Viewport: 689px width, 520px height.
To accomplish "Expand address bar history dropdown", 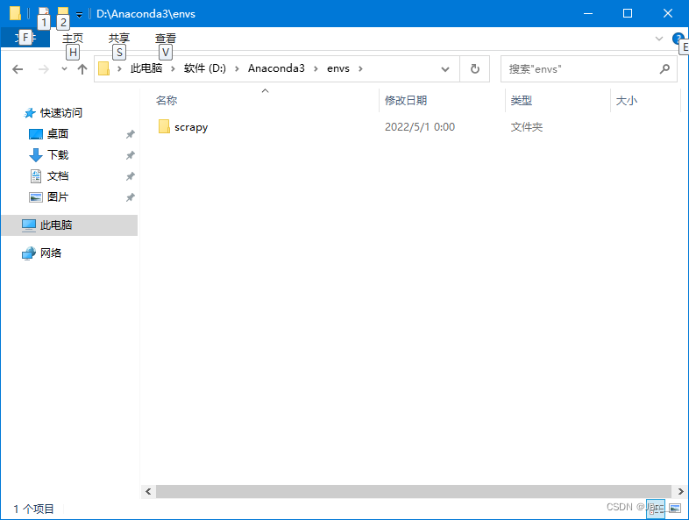I will click(445, 69).
